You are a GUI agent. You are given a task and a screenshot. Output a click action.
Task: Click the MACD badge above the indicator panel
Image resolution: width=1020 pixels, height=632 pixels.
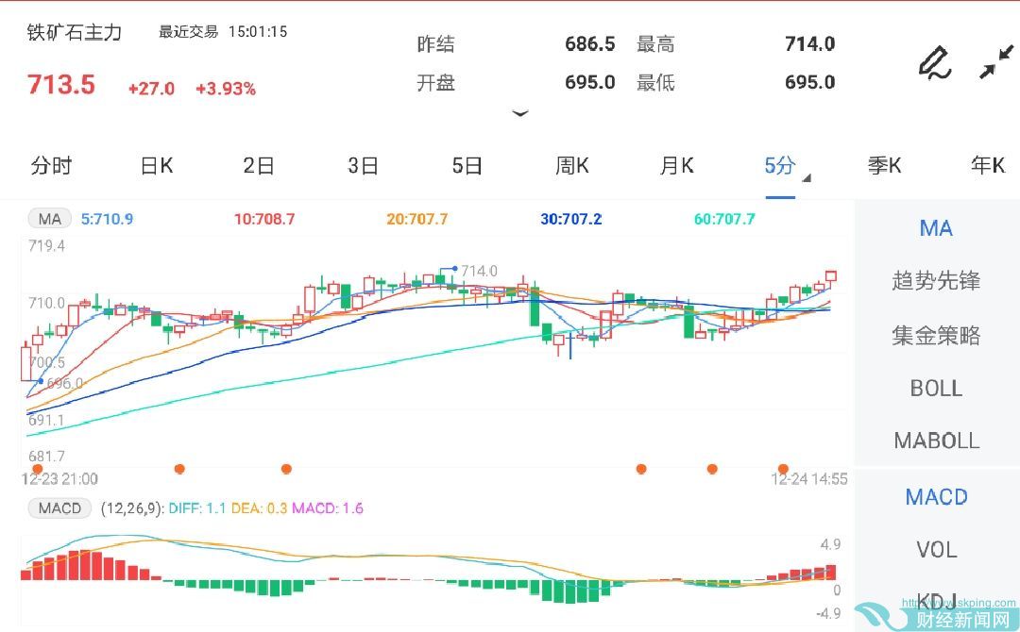[59, 507]
